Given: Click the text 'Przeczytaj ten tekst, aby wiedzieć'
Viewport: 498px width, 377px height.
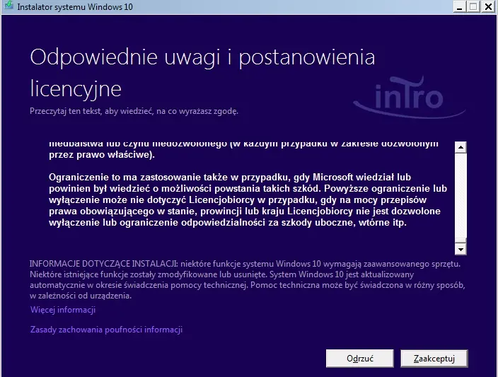Looking at the screenshot, I should 92,111.
